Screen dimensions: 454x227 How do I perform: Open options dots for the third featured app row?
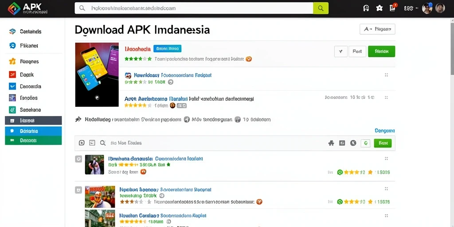click(386, 98)
